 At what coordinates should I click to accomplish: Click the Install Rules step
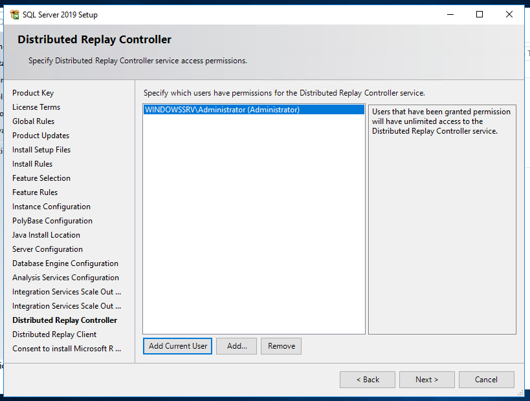[32, 163]
